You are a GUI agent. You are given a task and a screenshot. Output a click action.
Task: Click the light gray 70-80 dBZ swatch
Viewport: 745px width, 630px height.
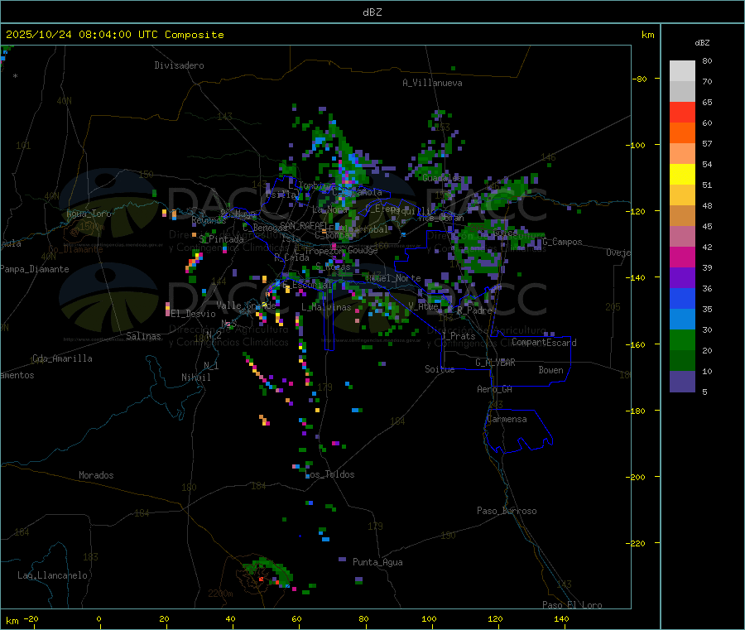coord(682,71)
